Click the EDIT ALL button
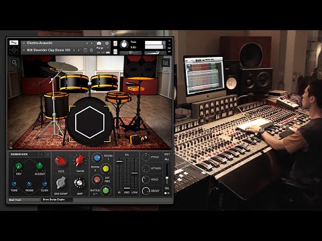The height and width of the screenshot is (241, 322). [167, 157]
